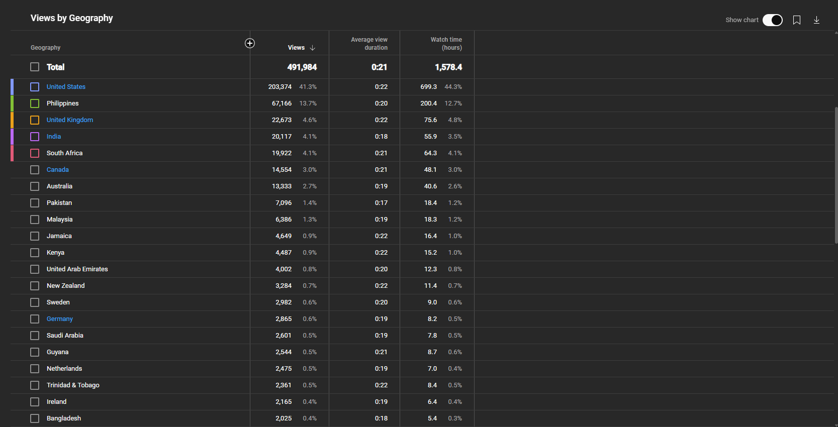Select the Canada row checkbox
The height and width of the screenshot is (427, 838).
pos(35,170)
